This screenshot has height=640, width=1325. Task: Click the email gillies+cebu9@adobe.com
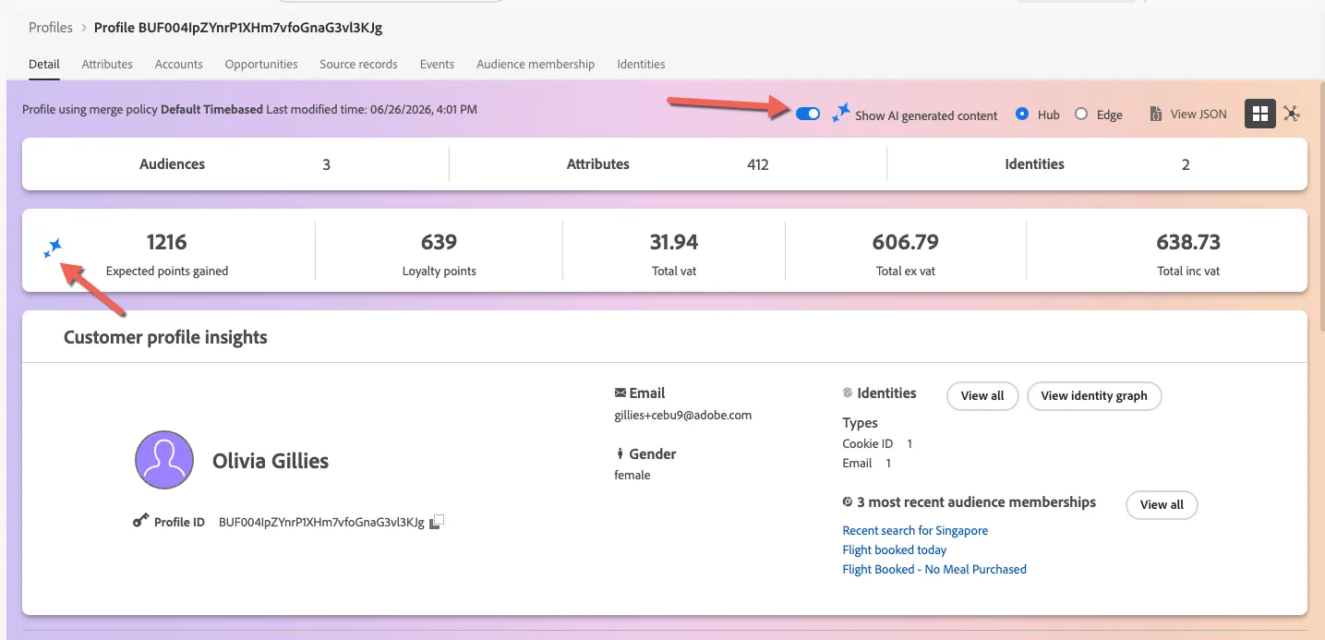click(x=683, y=416)
